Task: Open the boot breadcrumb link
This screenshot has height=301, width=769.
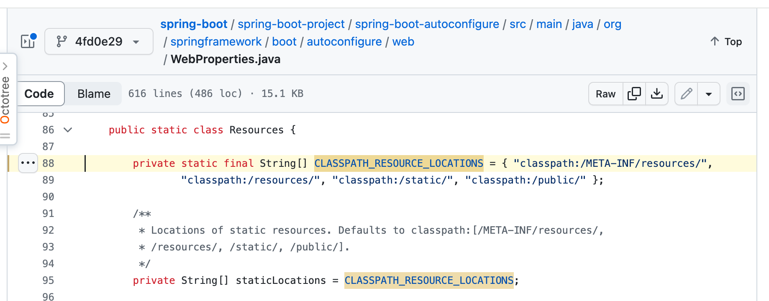Action: tap(284, 41)
